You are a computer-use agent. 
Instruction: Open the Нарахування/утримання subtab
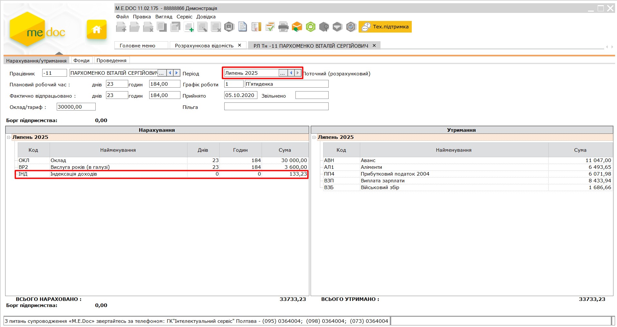36,61
